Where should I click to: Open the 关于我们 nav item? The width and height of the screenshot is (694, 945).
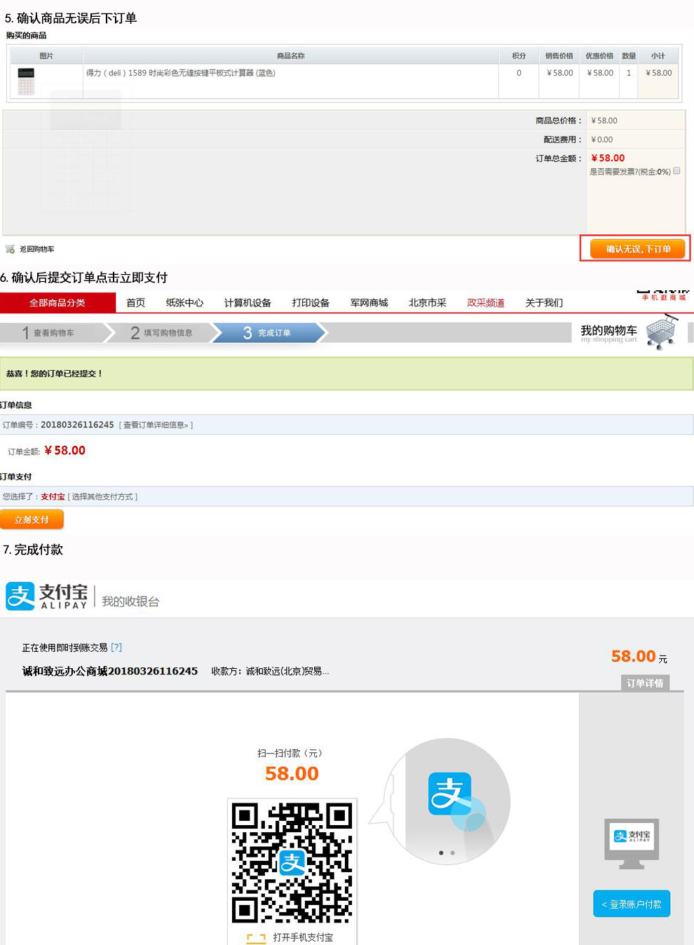tap(544, 303)
